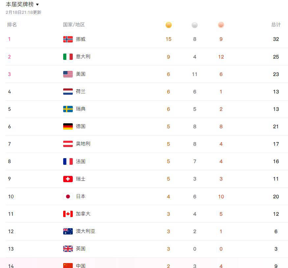
Task: Click the Canada flag icon
Action: pos(68,214)
